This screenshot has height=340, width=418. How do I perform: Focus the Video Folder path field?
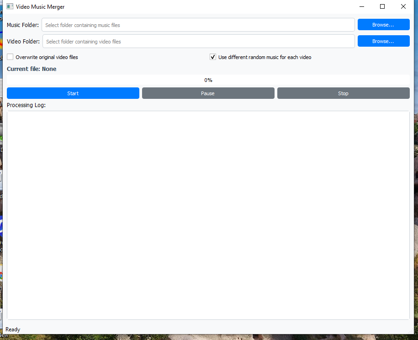click(x=198, y=42)
